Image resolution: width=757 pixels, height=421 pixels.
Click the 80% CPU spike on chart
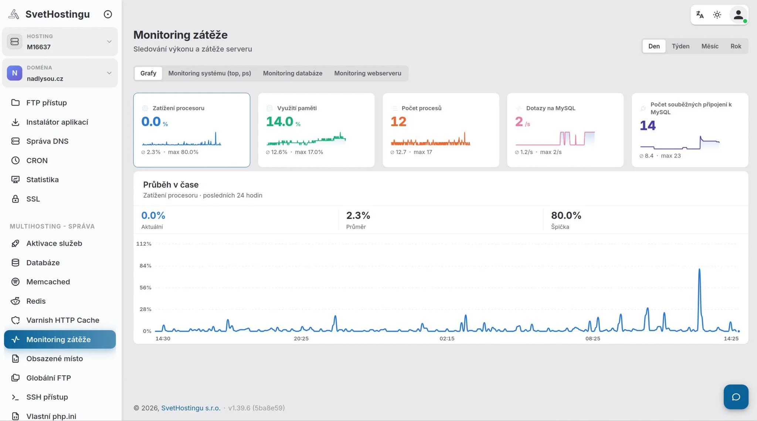tap(699, 270)
